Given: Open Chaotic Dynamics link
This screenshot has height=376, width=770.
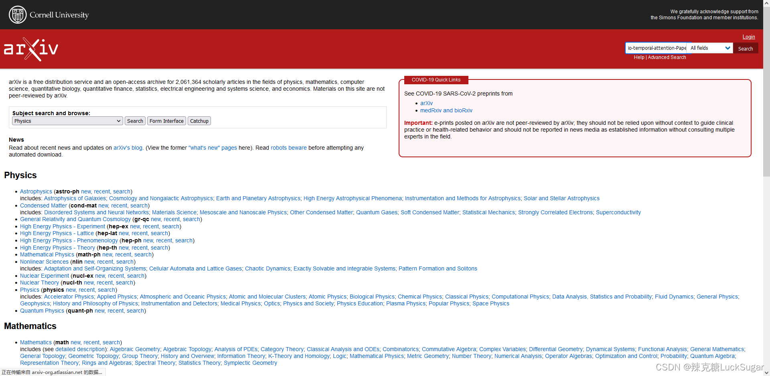Looking at the screenshot, I should 267,268.
